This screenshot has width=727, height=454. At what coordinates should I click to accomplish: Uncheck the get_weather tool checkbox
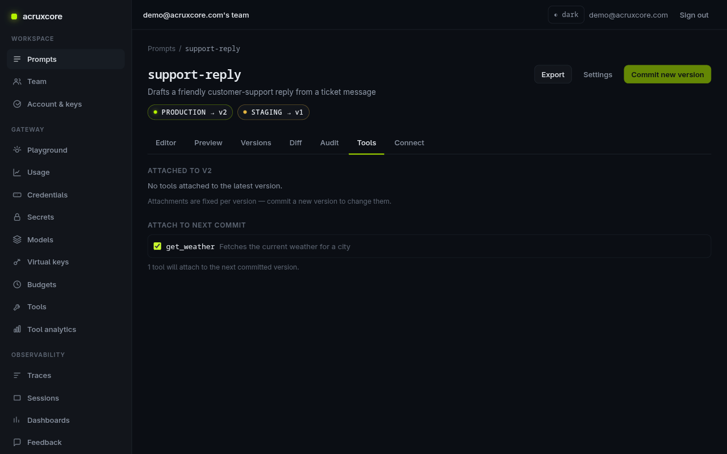pyautogui.click(x=157, y=246)
